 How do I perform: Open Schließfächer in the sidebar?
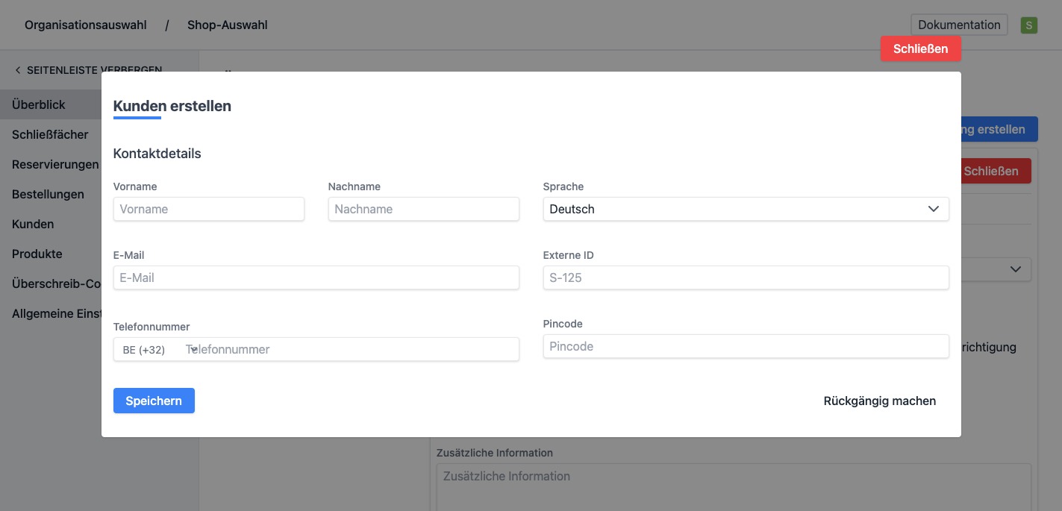(50, 134)
